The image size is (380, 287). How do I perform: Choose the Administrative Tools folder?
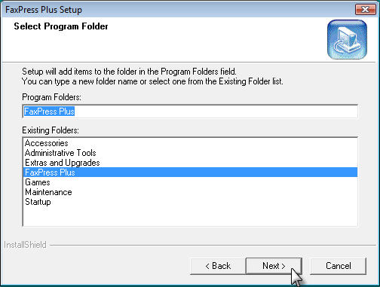click(60, 153)
